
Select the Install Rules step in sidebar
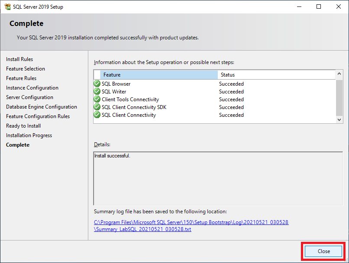point(19,59)
